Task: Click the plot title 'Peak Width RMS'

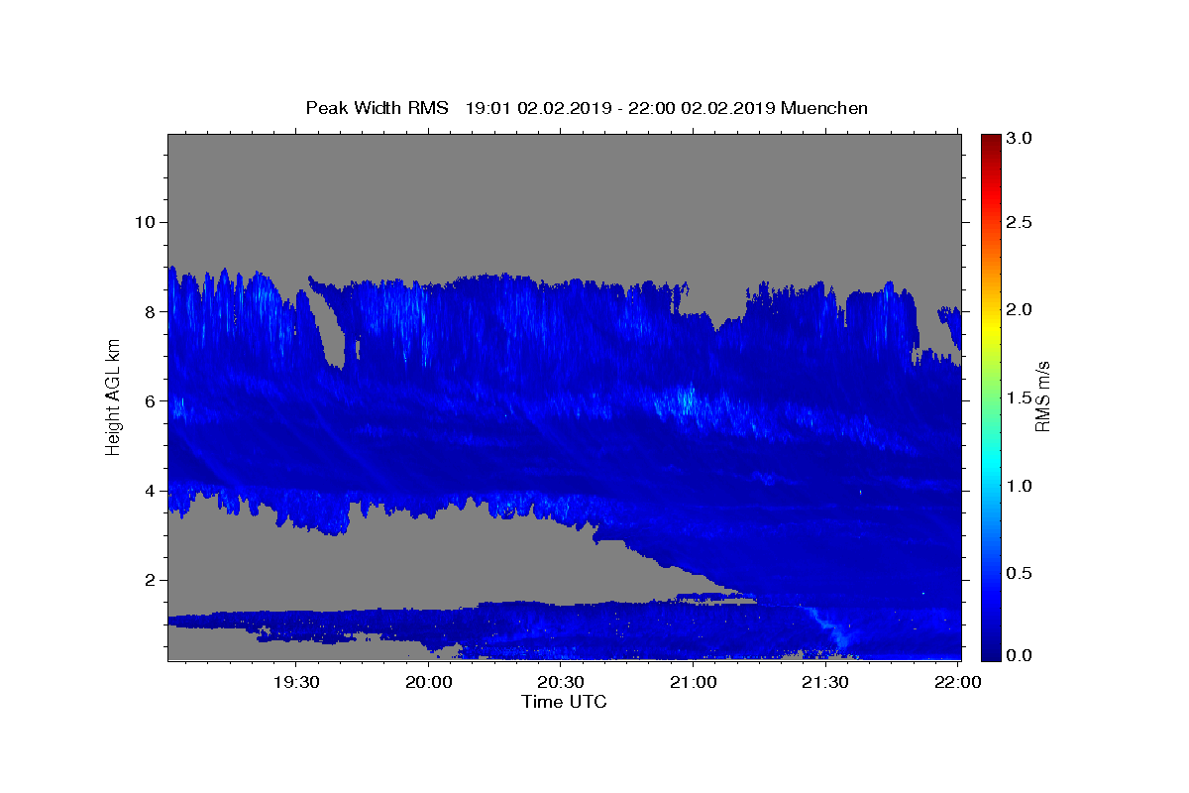Action: click(x=378, y=108)
